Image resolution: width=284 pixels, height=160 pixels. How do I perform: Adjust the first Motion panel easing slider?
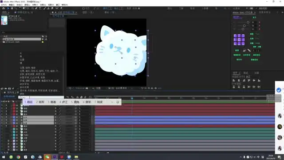point(248,22)
